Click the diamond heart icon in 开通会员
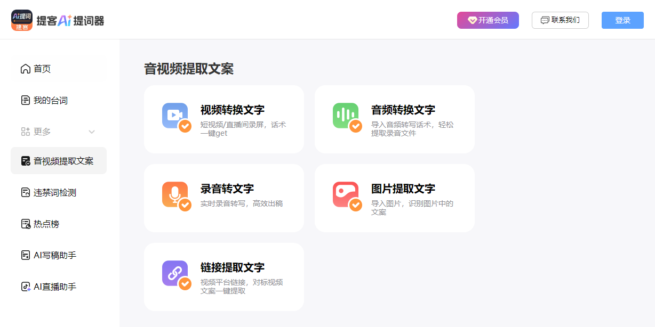 coord(472,20)
